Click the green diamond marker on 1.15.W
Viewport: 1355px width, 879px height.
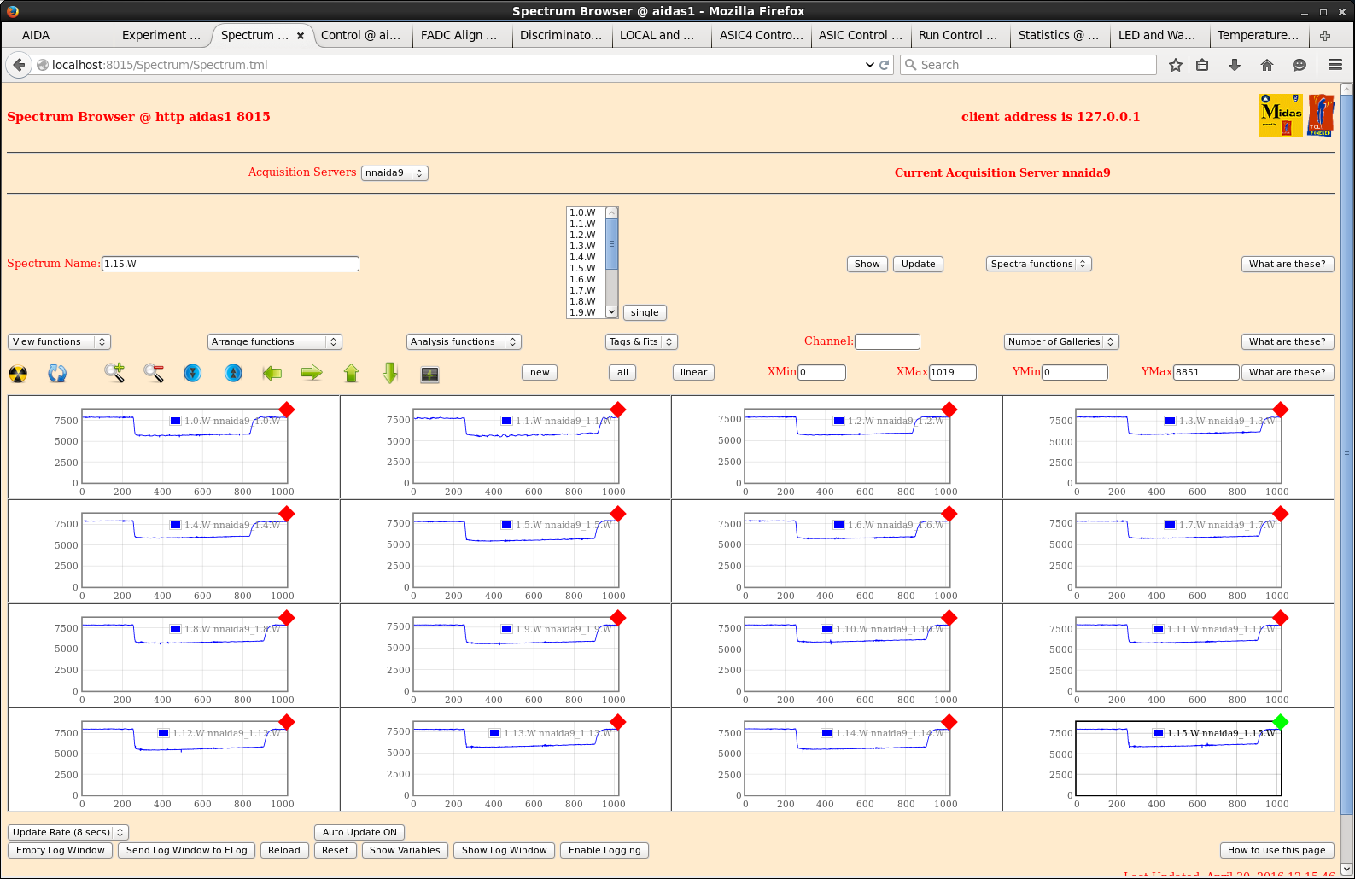coord(1280,722)
